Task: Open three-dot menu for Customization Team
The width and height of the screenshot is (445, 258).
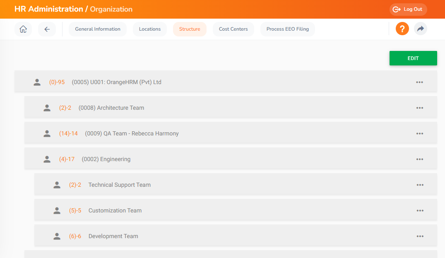Action: [420, 211]
